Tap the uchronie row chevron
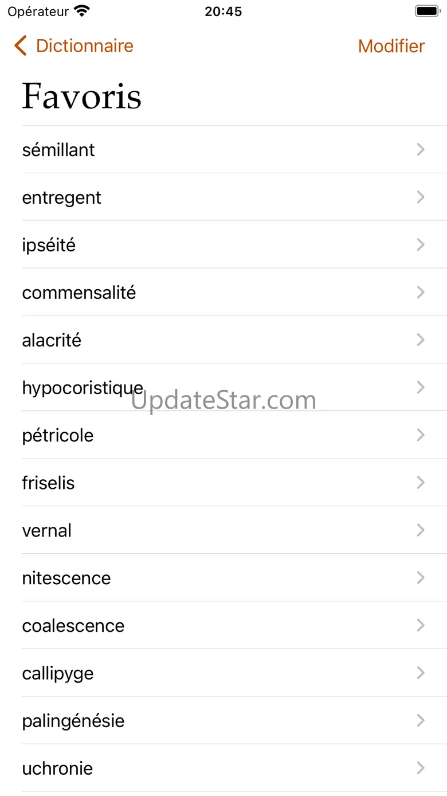This screenshot has height=796, width=447. pyautogui.click(x=421, y=769)
